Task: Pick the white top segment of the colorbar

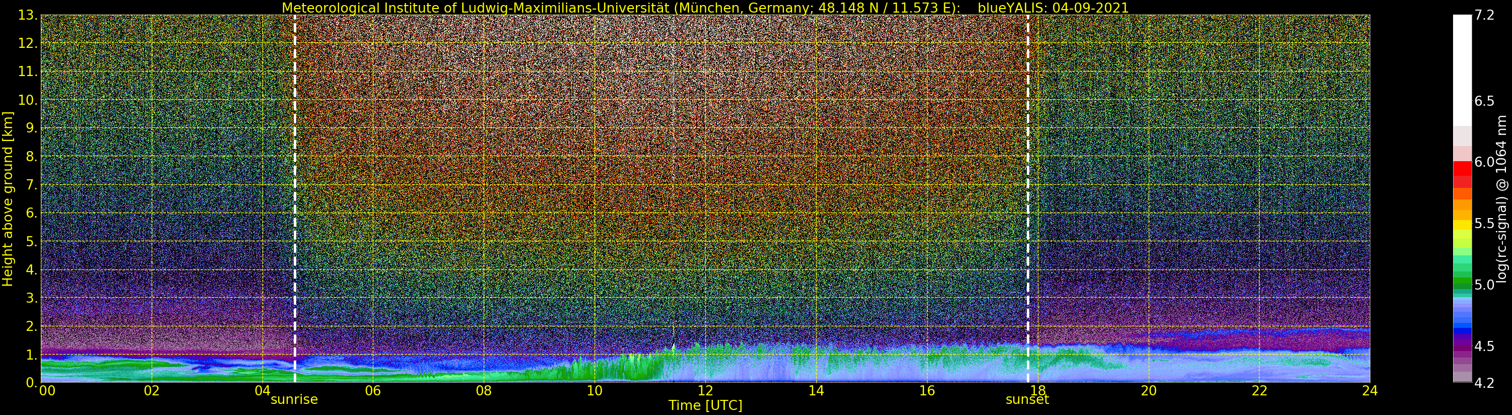Action: coord(1462,71)
